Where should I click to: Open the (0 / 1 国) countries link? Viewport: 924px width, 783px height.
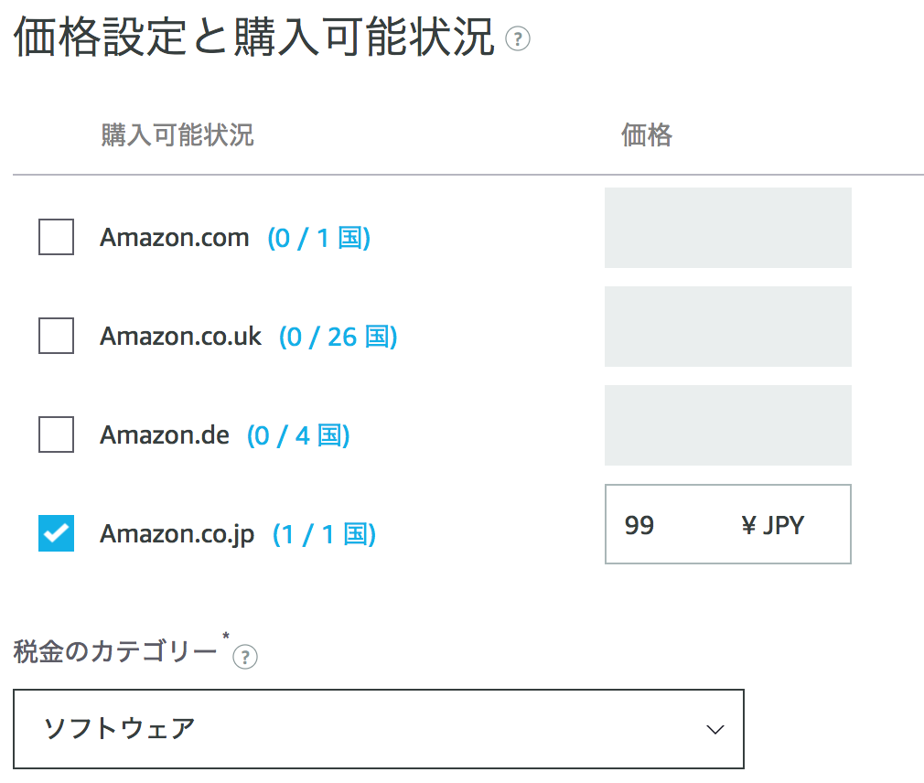[x=318, y=238]
